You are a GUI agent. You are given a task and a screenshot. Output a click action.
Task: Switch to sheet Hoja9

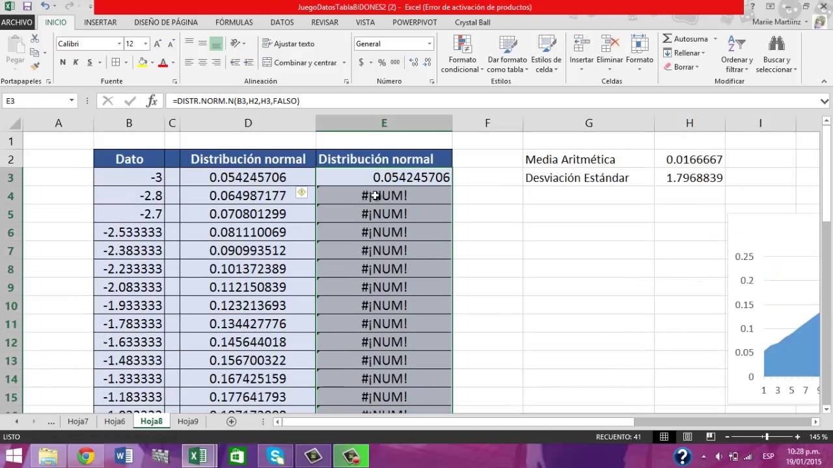coord(188,421)
